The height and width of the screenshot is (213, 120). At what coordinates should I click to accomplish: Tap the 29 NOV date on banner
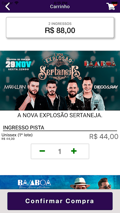tap(18, 64)
